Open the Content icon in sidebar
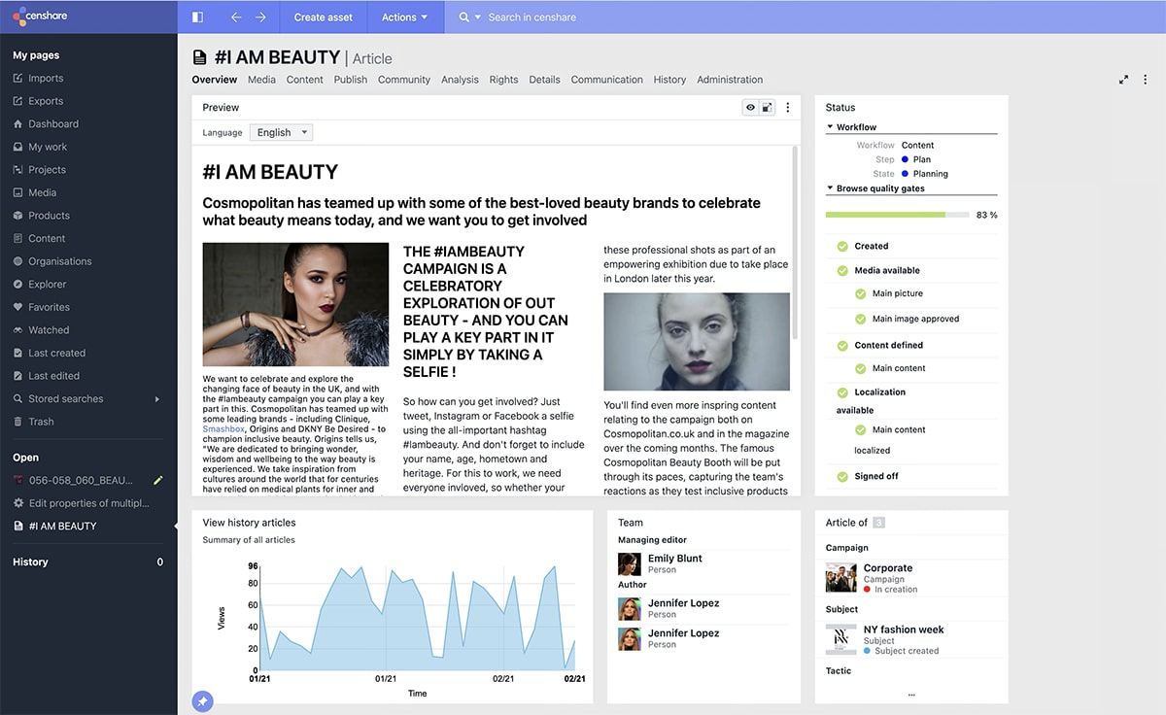The width and height of the screenshot is (1166, 715). 17,238
